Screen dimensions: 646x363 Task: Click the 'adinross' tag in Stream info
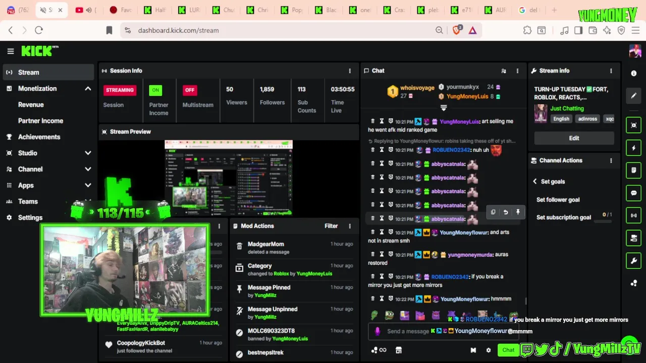[x=587, y=119]
